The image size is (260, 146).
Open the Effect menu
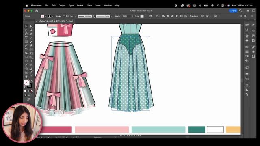pyautogui.click(x=89, y=6)
